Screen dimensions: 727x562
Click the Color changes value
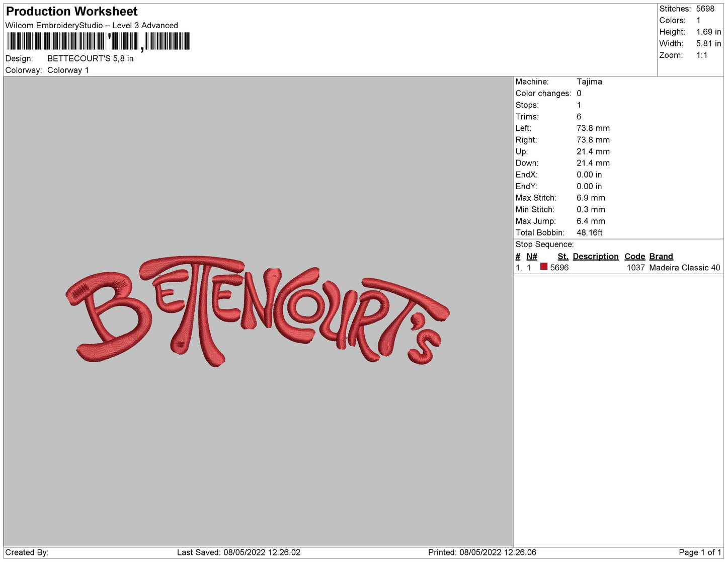[x=579, y=94]
